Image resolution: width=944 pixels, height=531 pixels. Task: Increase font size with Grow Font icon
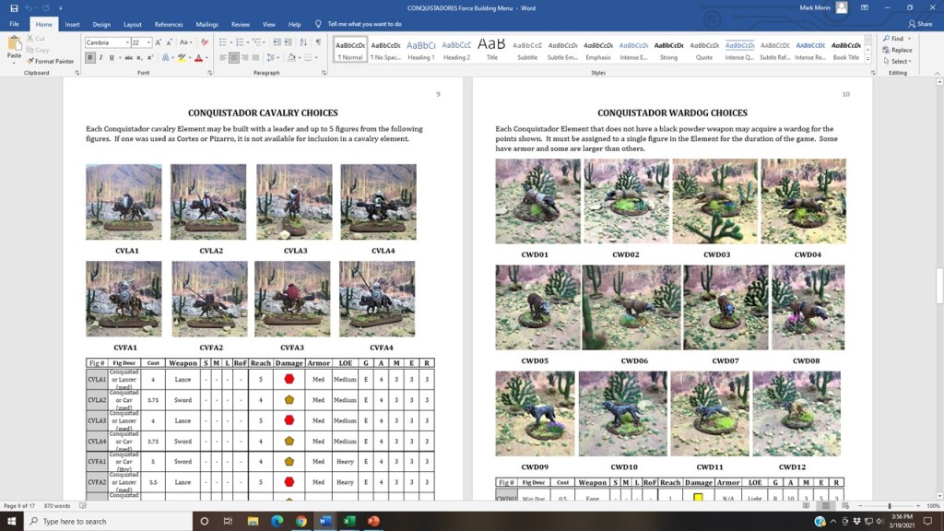point(159,42)
